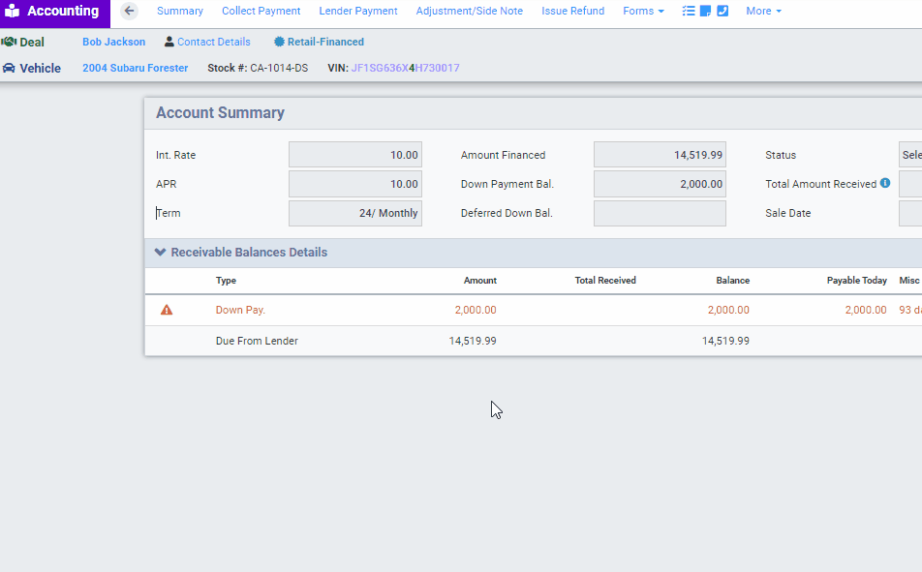This screenshot has width=922, height=572.
Task: Click the Retail-Financed badge icon
Action: pos(280,43)
